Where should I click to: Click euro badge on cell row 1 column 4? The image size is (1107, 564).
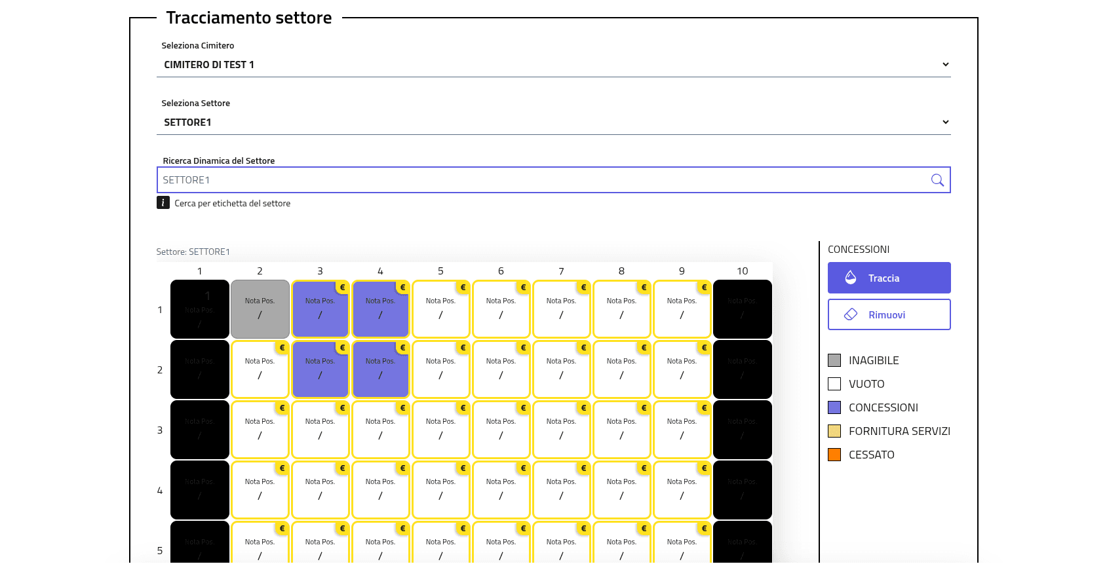coord(402,287)
